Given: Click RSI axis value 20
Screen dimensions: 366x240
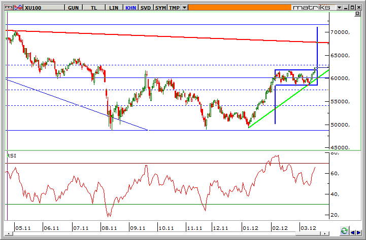Looking at the screenshot, I should coord(335,215).
